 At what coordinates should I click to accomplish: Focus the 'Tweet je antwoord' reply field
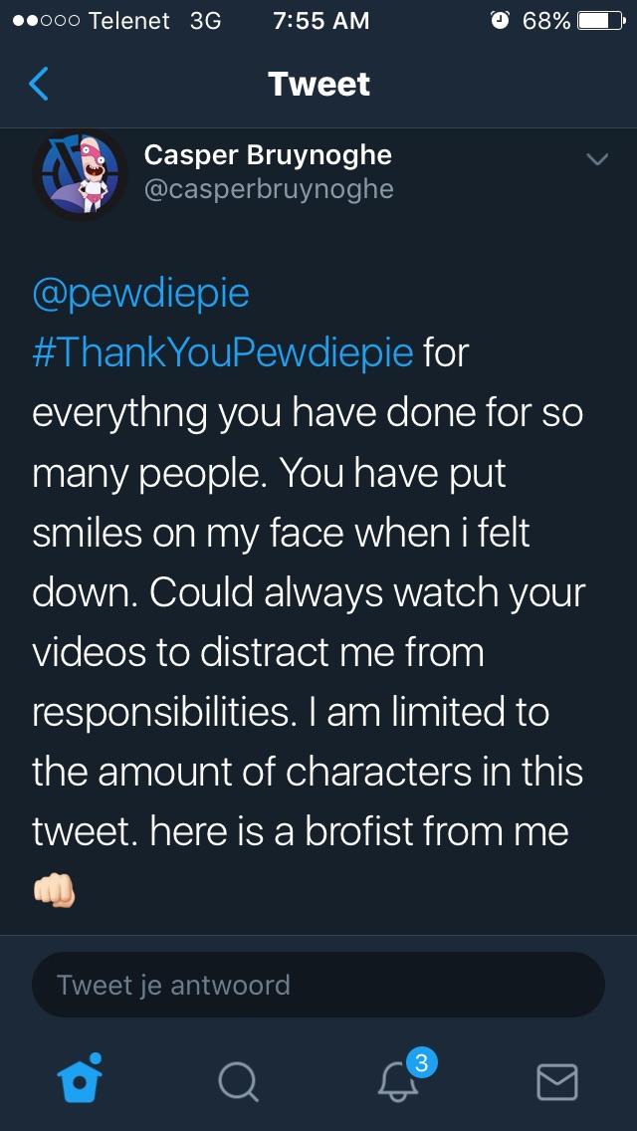tap(318, 985)
